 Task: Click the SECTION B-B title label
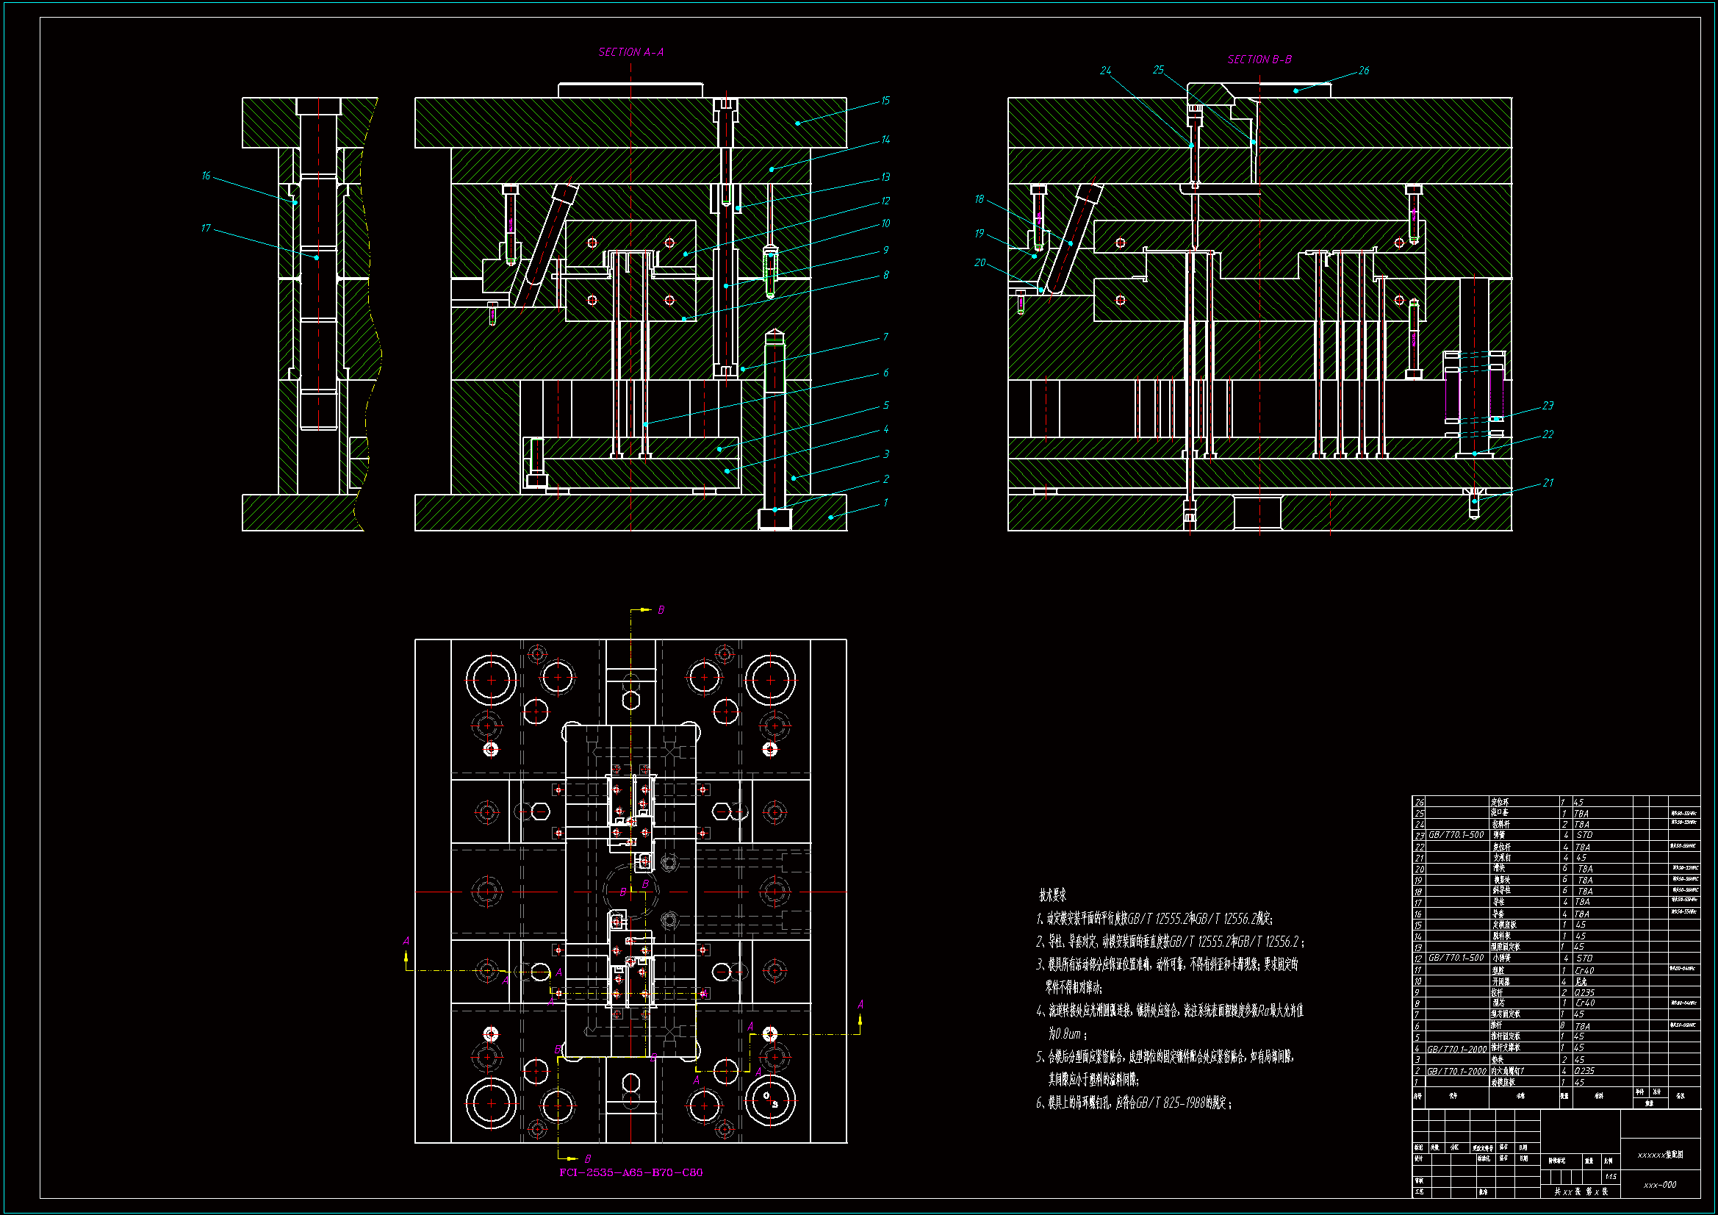coord(1259,59)
